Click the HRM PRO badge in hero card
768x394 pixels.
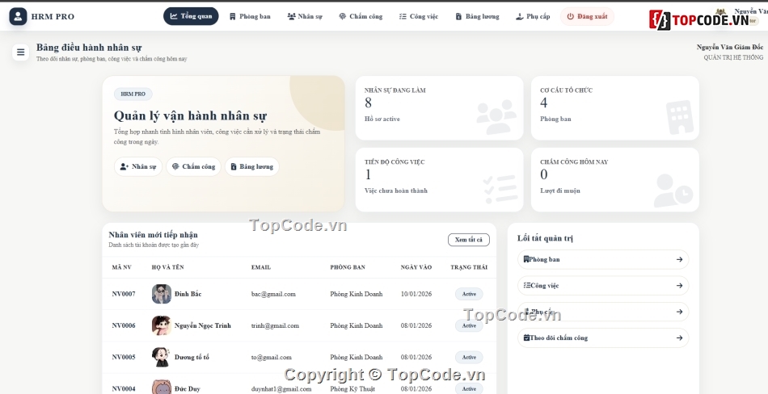coord(133,94)
